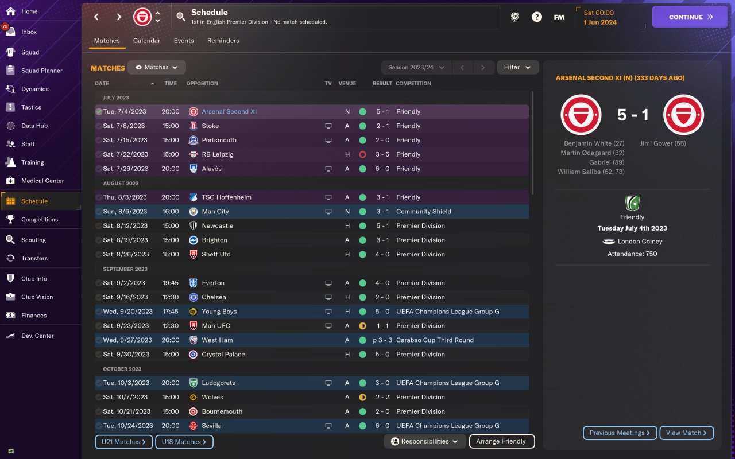The height and width of the screenshot is (459, 735).
Task: Click the TV icon on the Man City row
Action: click(328, 212)
